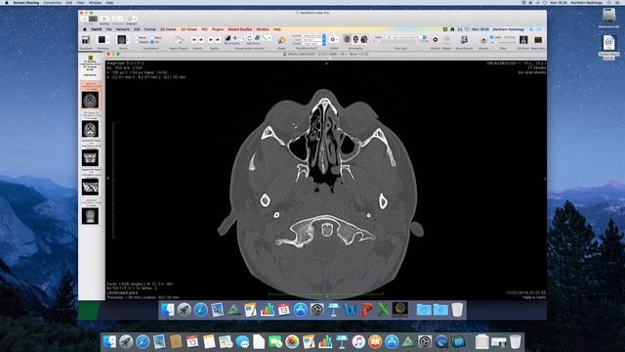Open the Plugins menu
The height and width of the screenshot is (352, 625).
click(x=218, y=29)
